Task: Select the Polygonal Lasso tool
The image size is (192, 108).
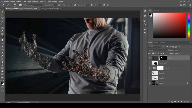Action: 2,18
